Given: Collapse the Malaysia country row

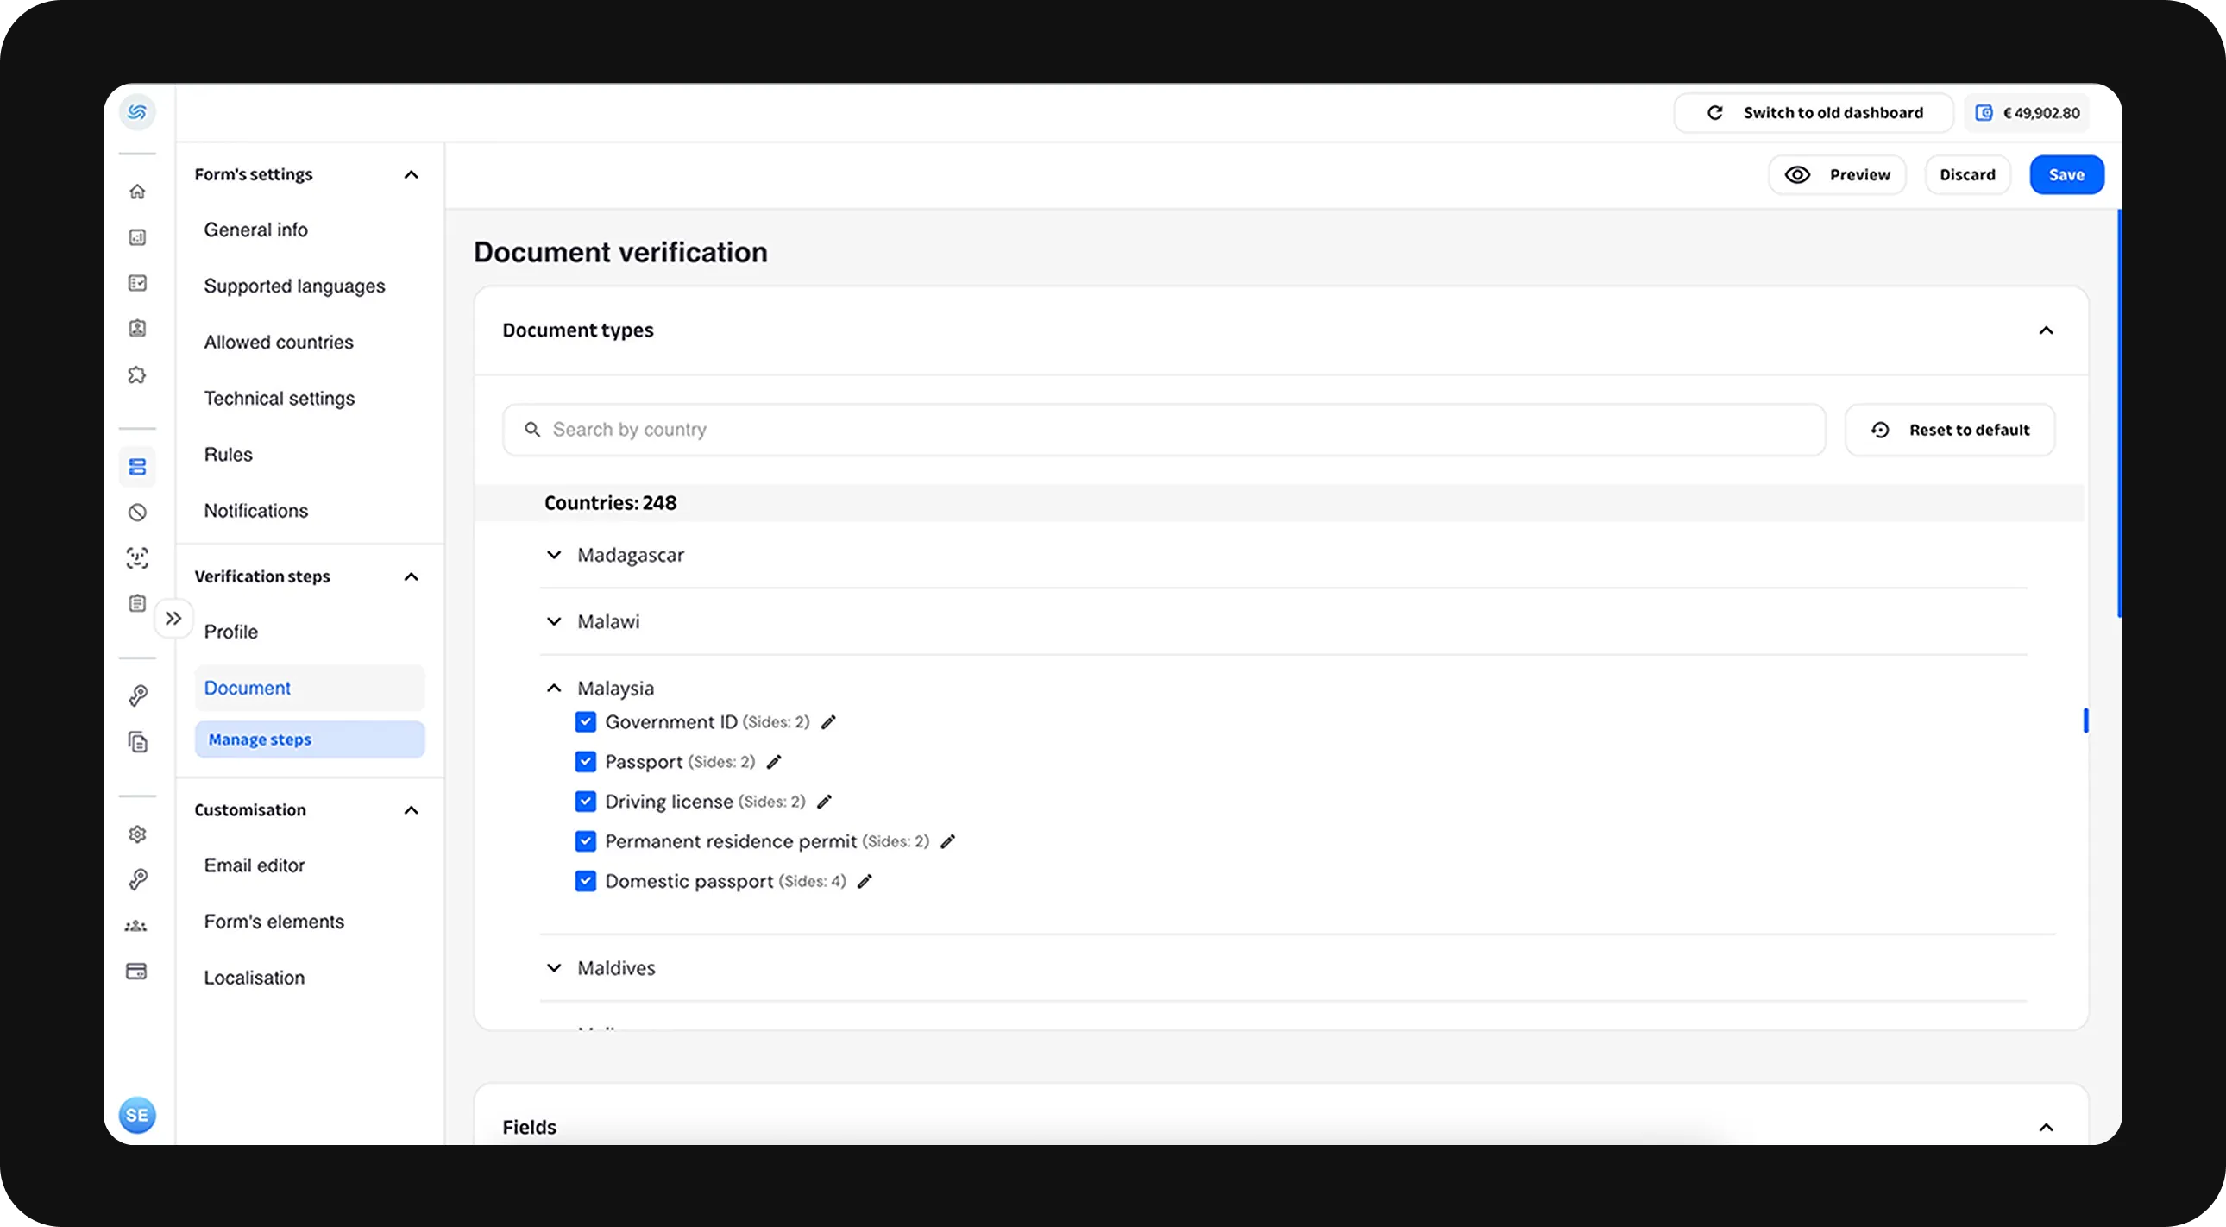Looking at the screenshot, I should (x=554, y=689).
